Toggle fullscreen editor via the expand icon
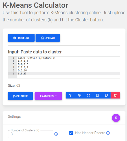This screenshot has width=127, height=141. (88, 95)
